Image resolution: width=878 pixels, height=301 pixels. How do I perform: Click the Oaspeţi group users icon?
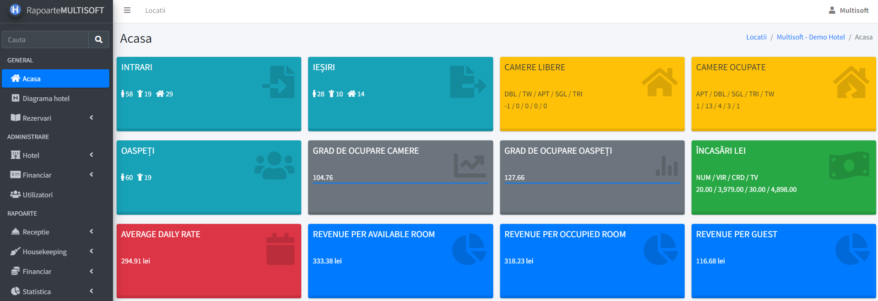click(x=274, y=165)
